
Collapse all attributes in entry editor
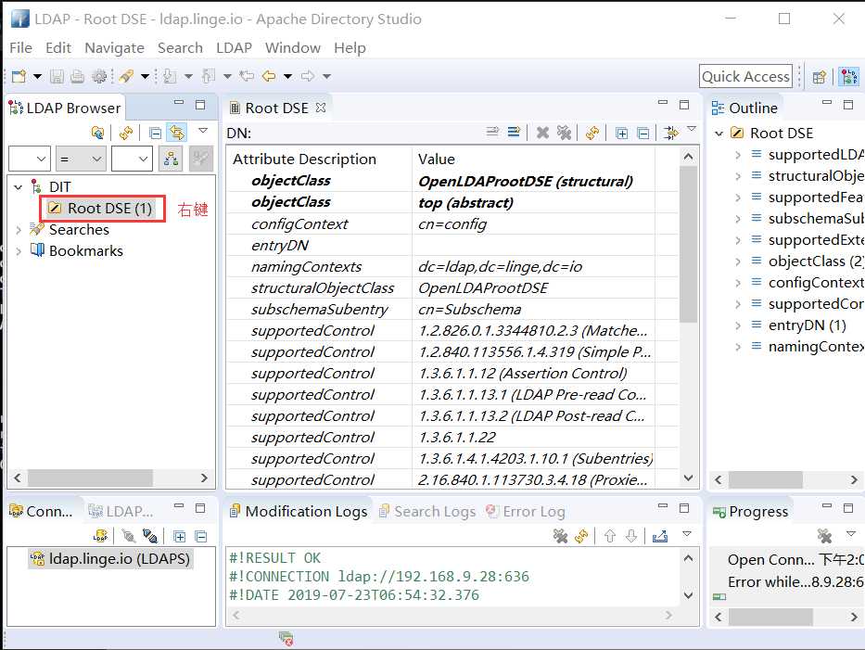pyautogui.click(x=642, y=133)
